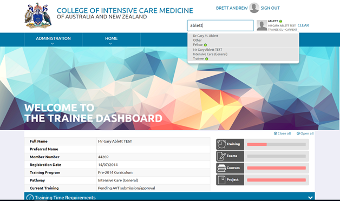The width and height of the screenshot is (340, 201).
Task: Click the registration date 14/07/2014
Action: [108, 165]
